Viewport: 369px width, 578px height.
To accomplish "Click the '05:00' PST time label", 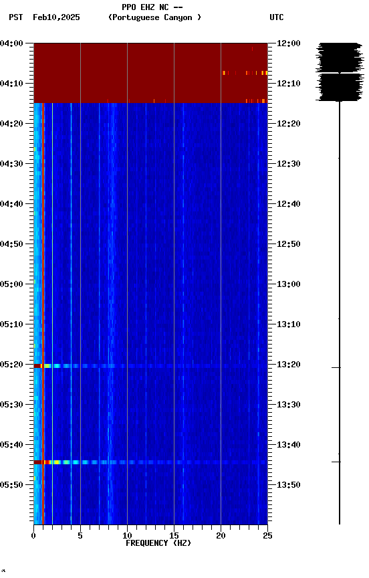I will coord(11,284).
